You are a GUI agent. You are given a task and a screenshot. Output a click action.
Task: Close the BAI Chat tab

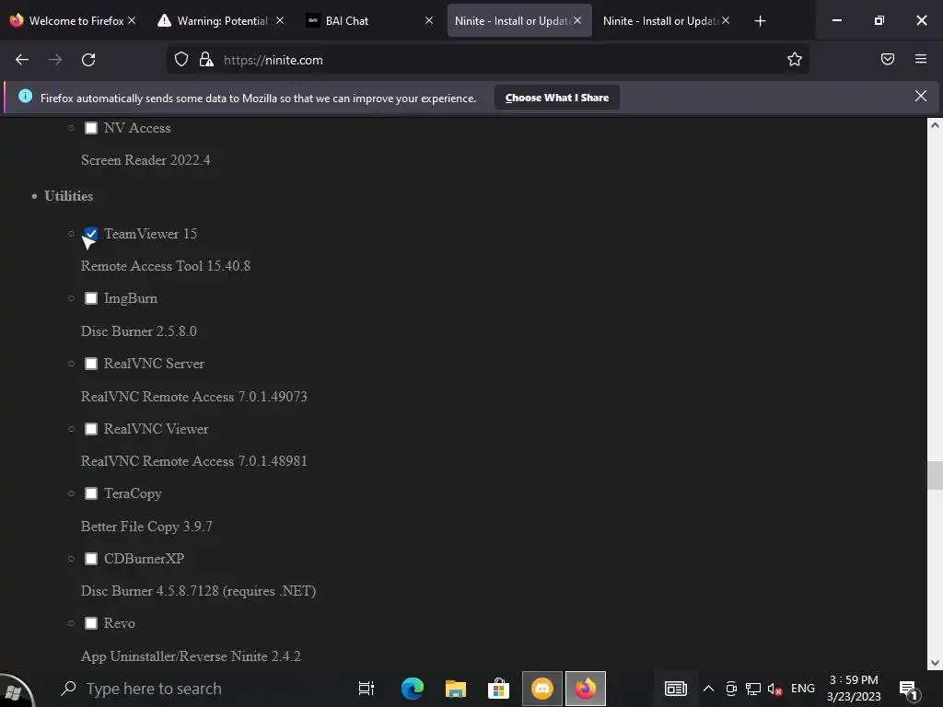[x=429, y=20]
